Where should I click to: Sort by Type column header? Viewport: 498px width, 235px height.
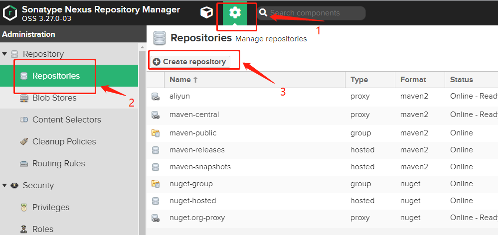click(x=370, y=80)
